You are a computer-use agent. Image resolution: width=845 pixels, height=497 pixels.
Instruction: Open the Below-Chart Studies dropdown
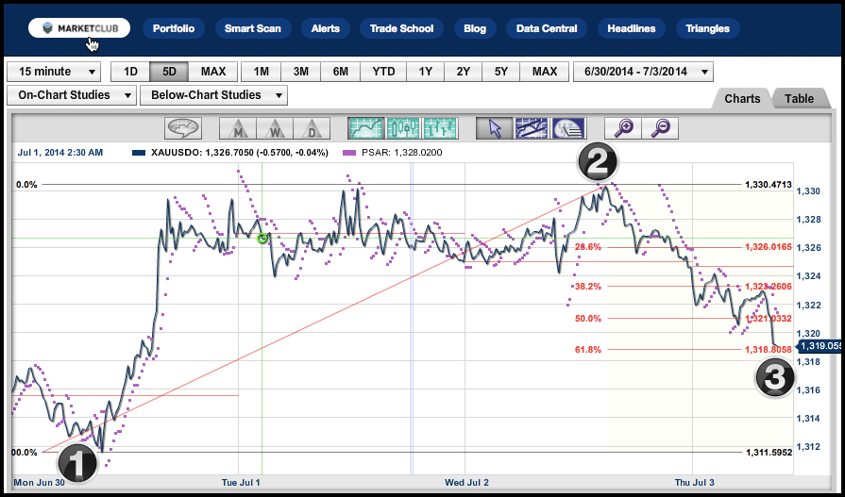point(213,95)
